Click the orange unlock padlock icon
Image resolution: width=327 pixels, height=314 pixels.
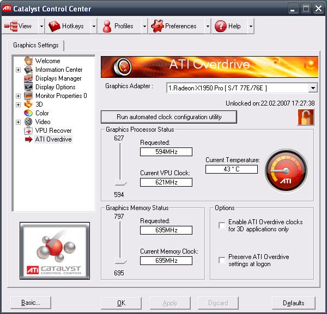(x=306, y=117)
